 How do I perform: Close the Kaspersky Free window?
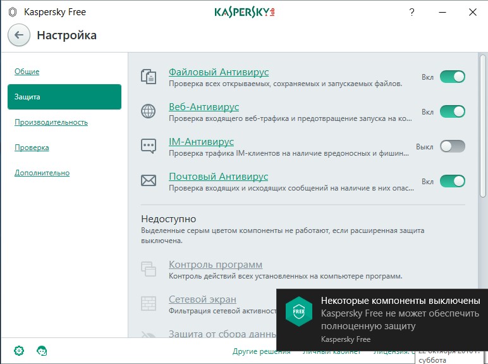click(472, 12)
